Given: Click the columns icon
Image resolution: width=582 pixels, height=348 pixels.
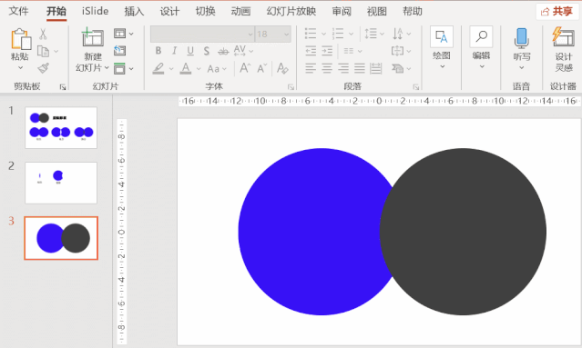Looking at the screenshot, I should click(349, 51).
